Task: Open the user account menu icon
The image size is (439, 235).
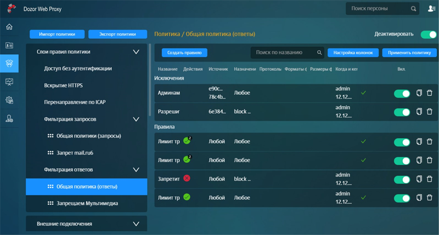Action: point(431,9)
